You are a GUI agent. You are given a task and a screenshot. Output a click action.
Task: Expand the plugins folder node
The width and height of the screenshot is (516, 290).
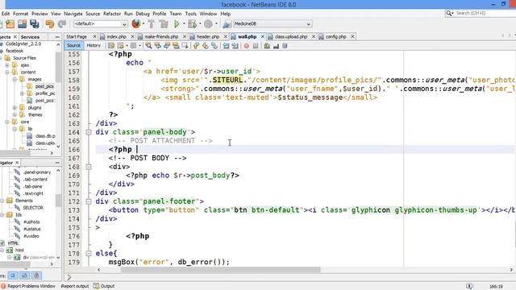[15, 107]
